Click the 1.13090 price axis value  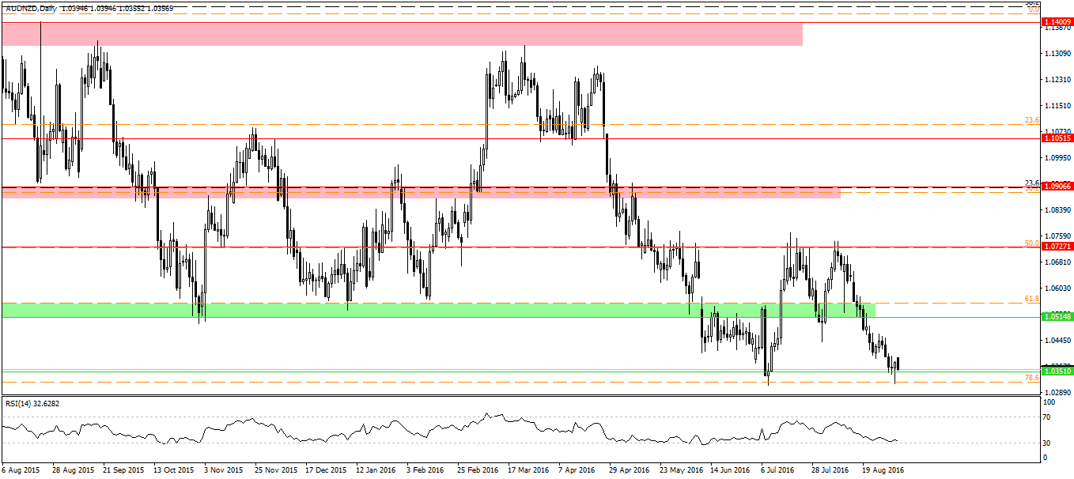(x=1058, y=54)
